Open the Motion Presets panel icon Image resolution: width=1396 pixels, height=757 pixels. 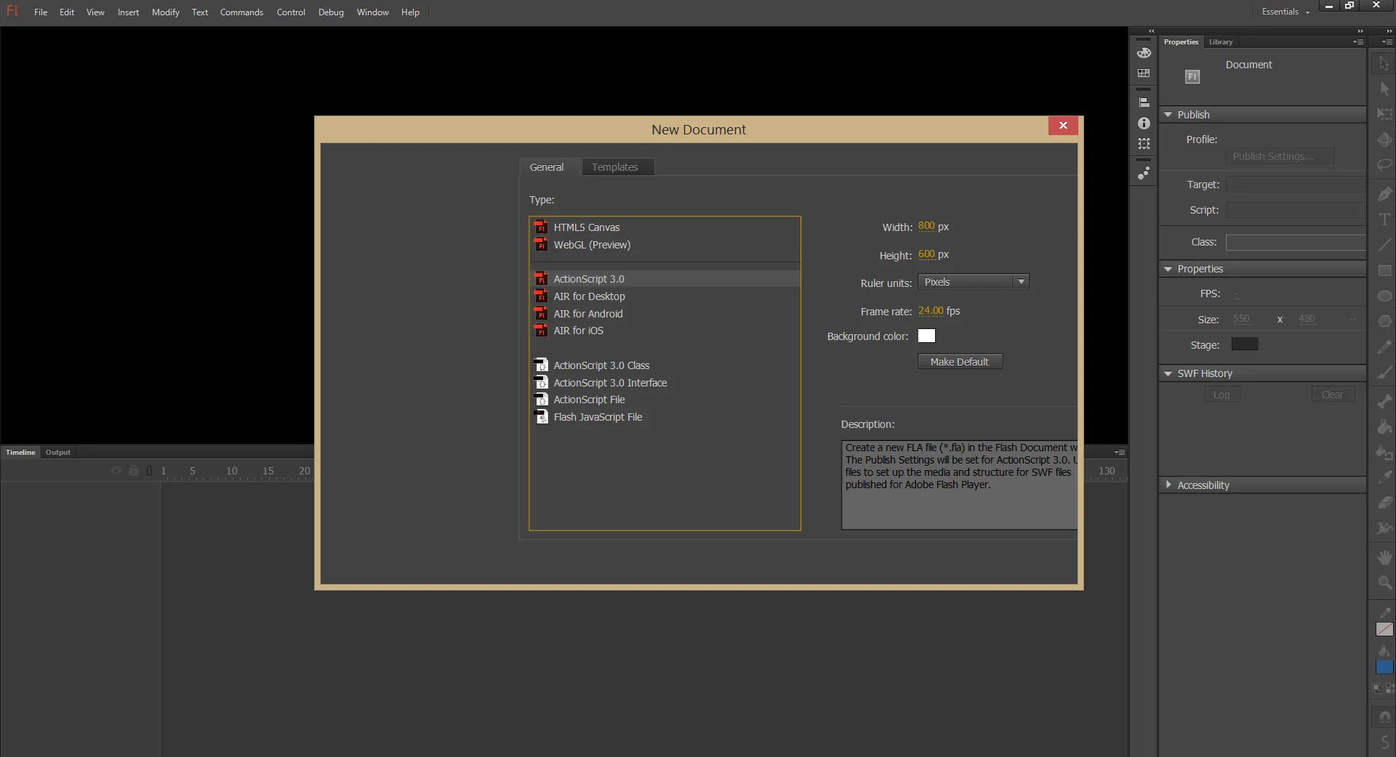pos(1144,173)
